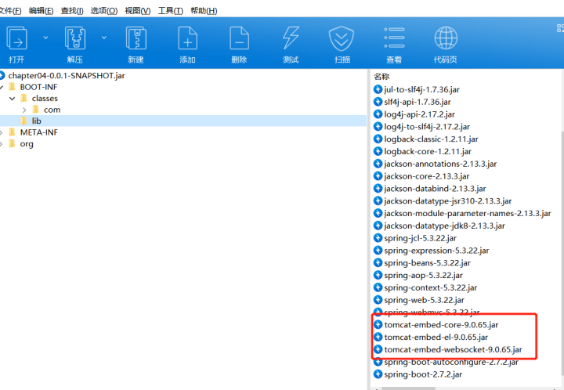Click the 扫描 (Scan) shield icon
564x390 pixels.
342,38
